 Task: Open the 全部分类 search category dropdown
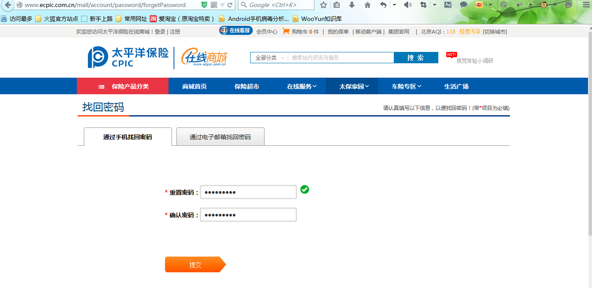269,58
